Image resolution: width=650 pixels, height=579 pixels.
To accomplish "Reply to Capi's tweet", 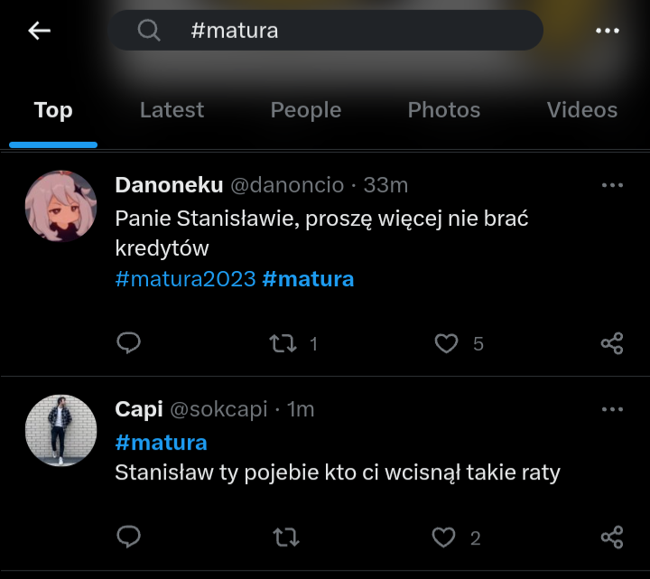I will 129,538.
